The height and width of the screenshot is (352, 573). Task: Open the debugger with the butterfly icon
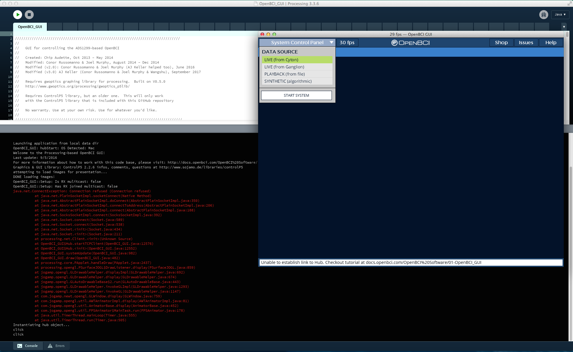point(544,14)
